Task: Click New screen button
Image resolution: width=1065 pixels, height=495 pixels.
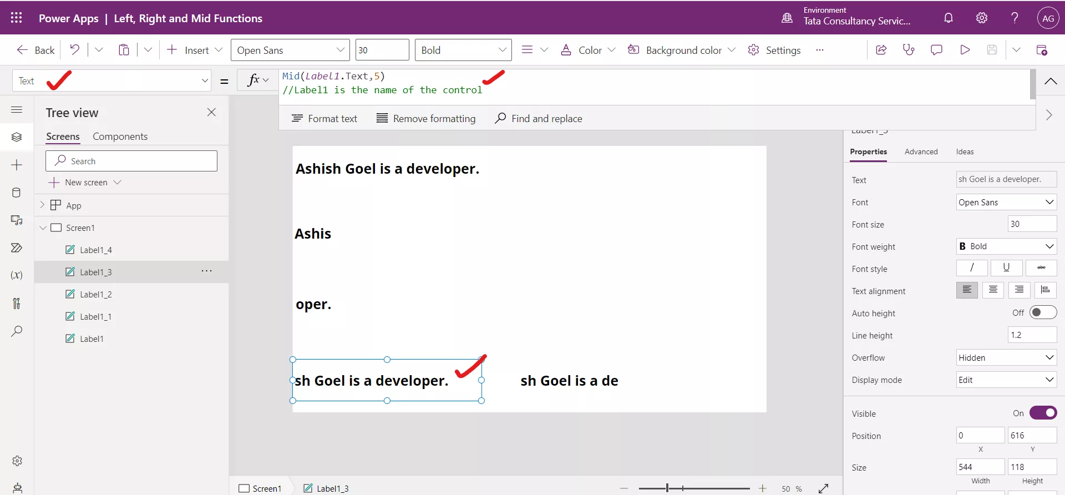Action: pos(84,182)
